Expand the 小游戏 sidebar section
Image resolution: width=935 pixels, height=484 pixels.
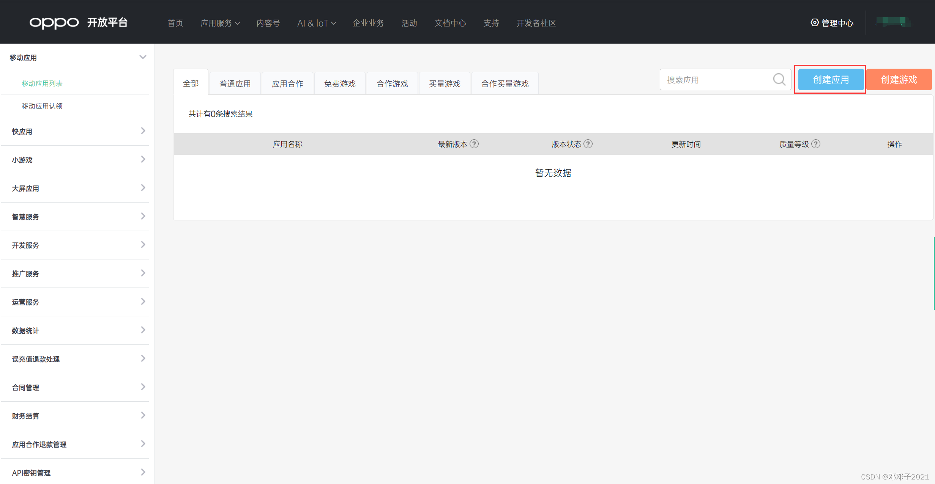[143, 160]
